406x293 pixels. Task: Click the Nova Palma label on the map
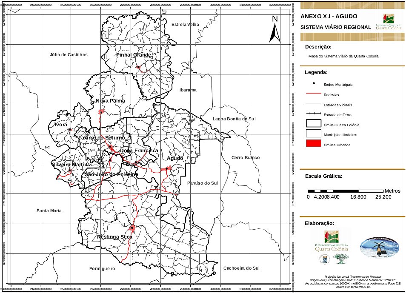coord(110,101)
